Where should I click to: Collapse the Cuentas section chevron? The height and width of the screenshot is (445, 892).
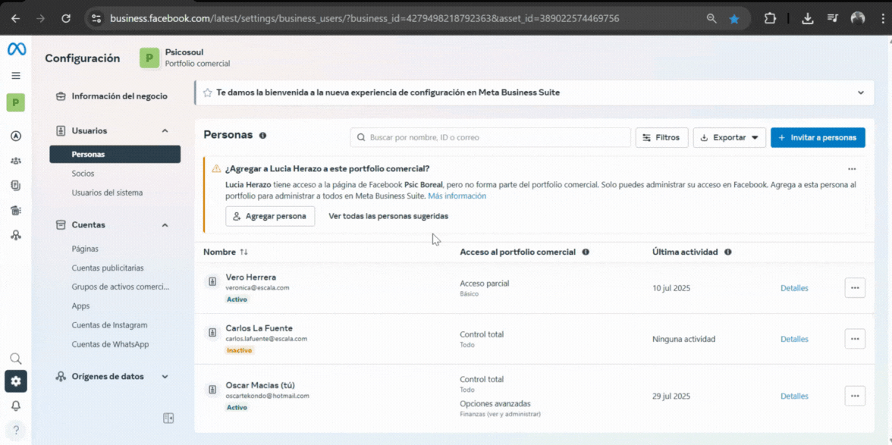[165, 225]
